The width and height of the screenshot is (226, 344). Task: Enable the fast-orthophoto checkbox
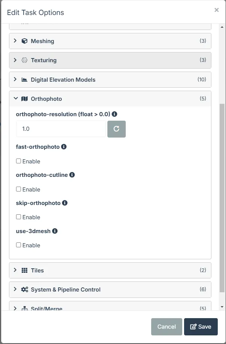pos(19,161)
